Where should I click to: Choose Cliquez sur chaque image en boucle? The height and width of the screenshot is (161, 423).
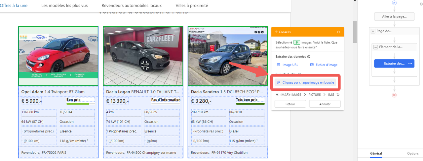click(x=305, y=82)
